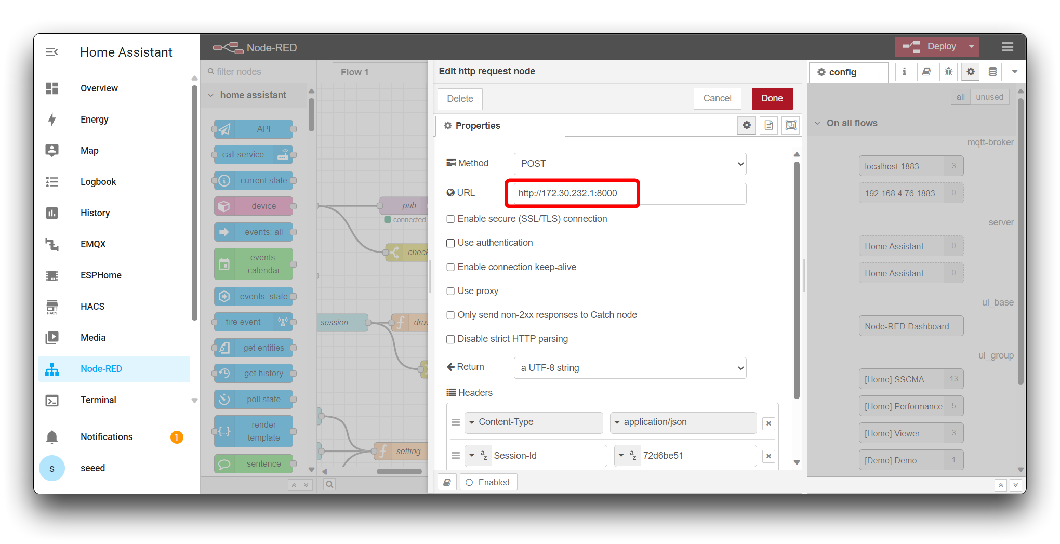Show the debug messages bug icon

tap(949, 72)
